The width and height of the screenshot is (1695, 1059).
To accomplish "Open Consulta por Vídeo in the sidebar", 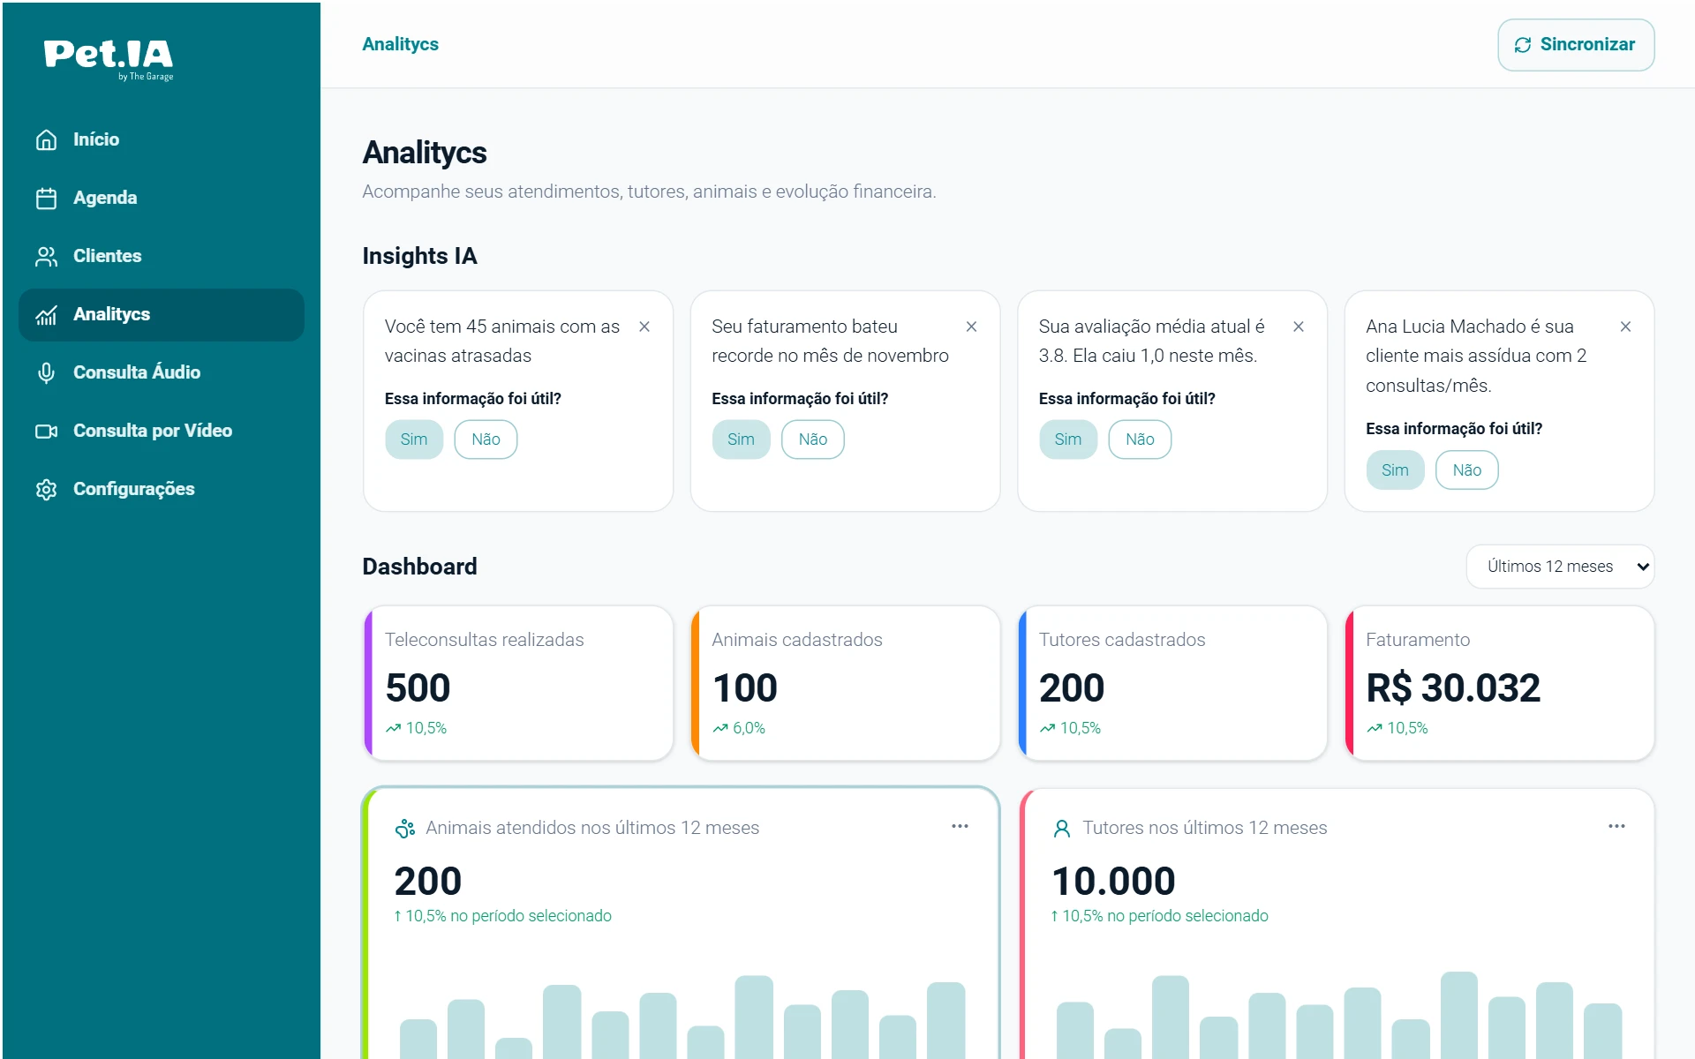I will (162, 431).
